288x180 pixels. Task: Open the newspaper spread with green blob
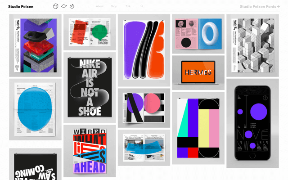pos(90,32)
